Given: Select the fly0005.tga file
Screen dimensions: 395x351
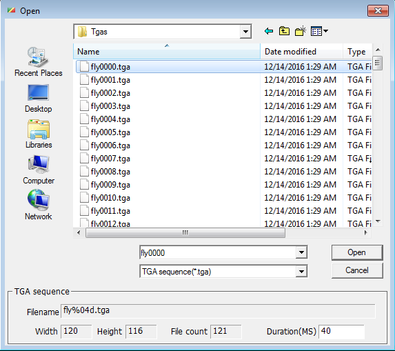Looking at the screenshot, I should point(110,132).
